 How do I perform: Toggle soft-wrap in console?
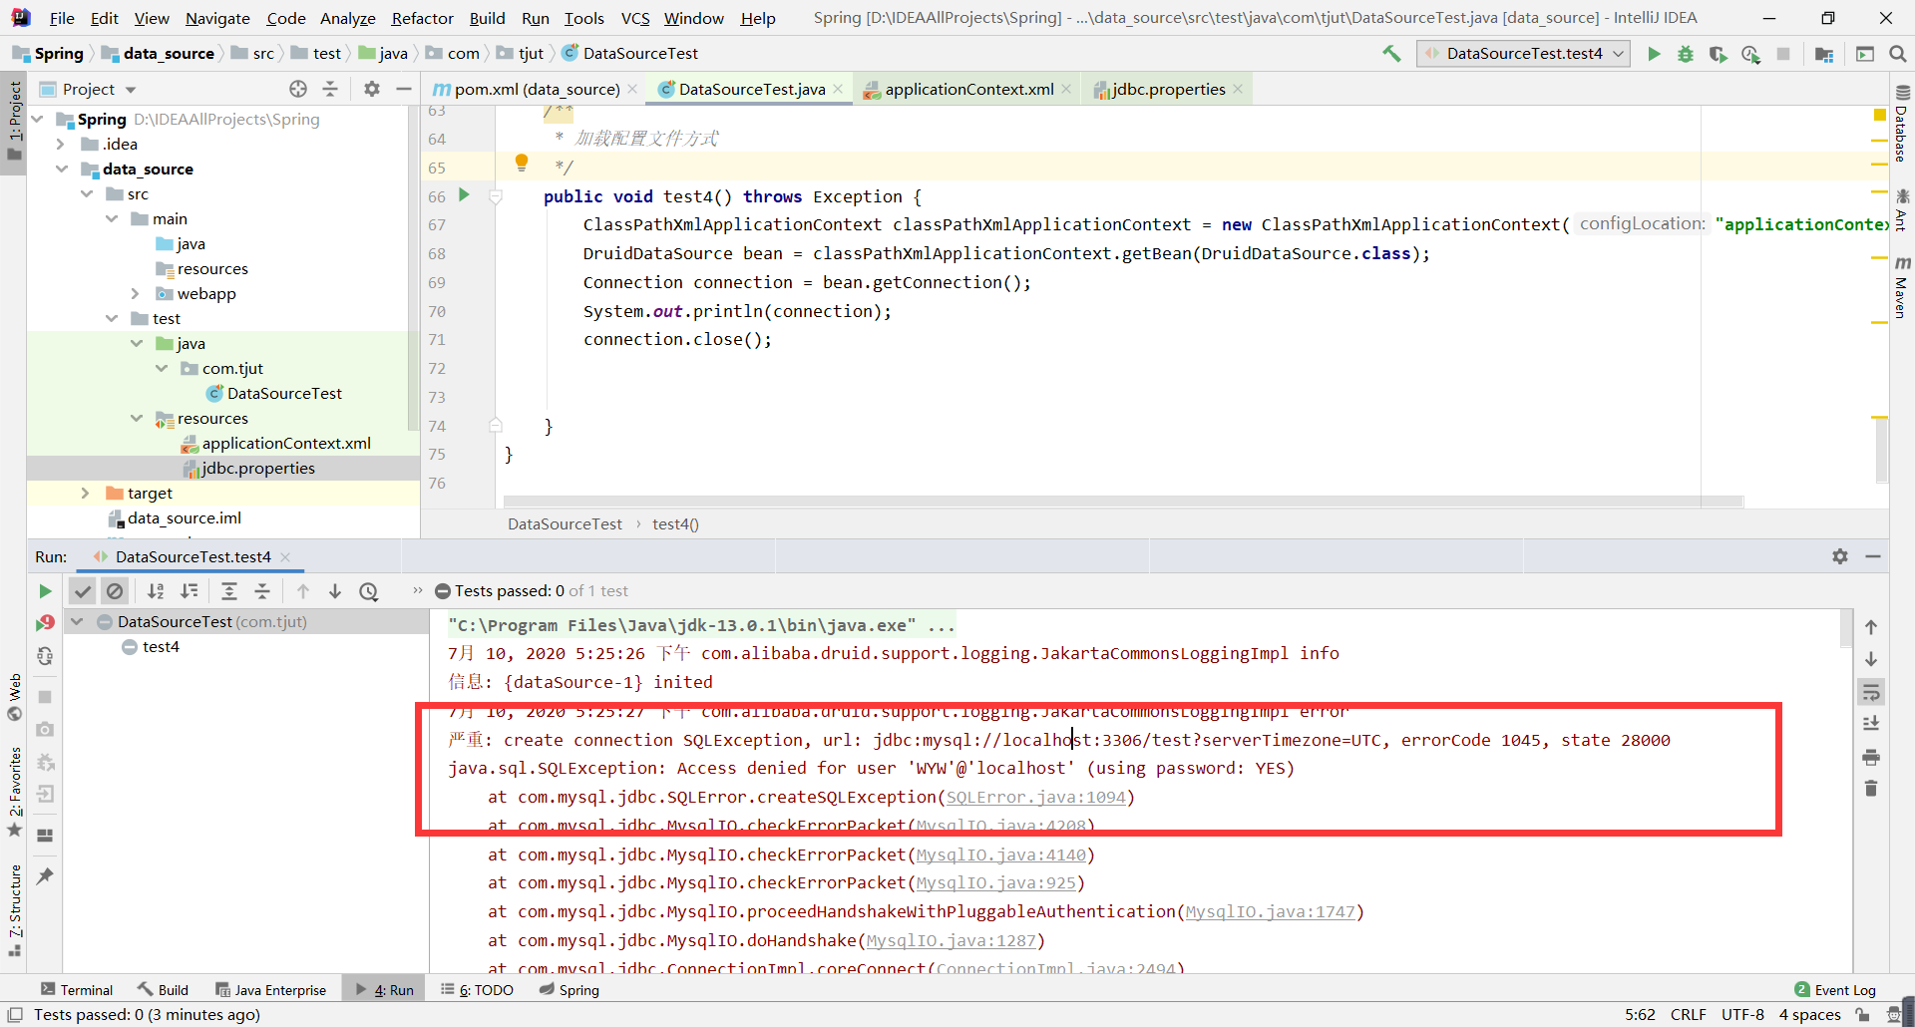pos(1871,692)
